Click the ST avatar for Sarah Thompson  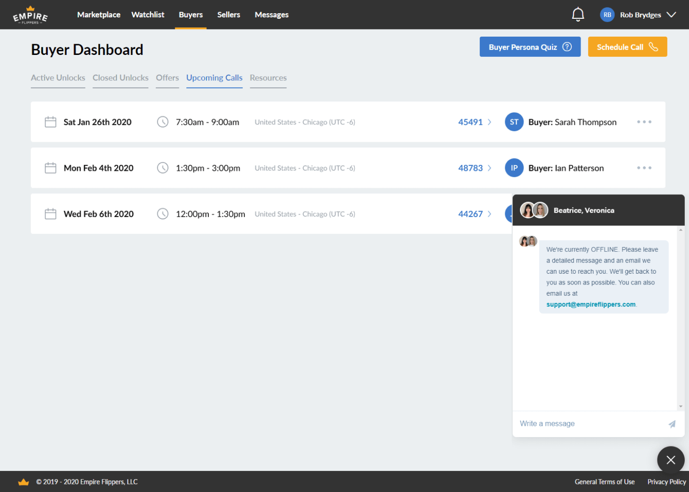[x=514, y=122]
